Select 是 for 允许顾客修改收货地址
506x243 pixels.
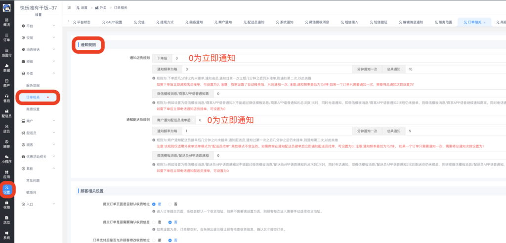154,240
